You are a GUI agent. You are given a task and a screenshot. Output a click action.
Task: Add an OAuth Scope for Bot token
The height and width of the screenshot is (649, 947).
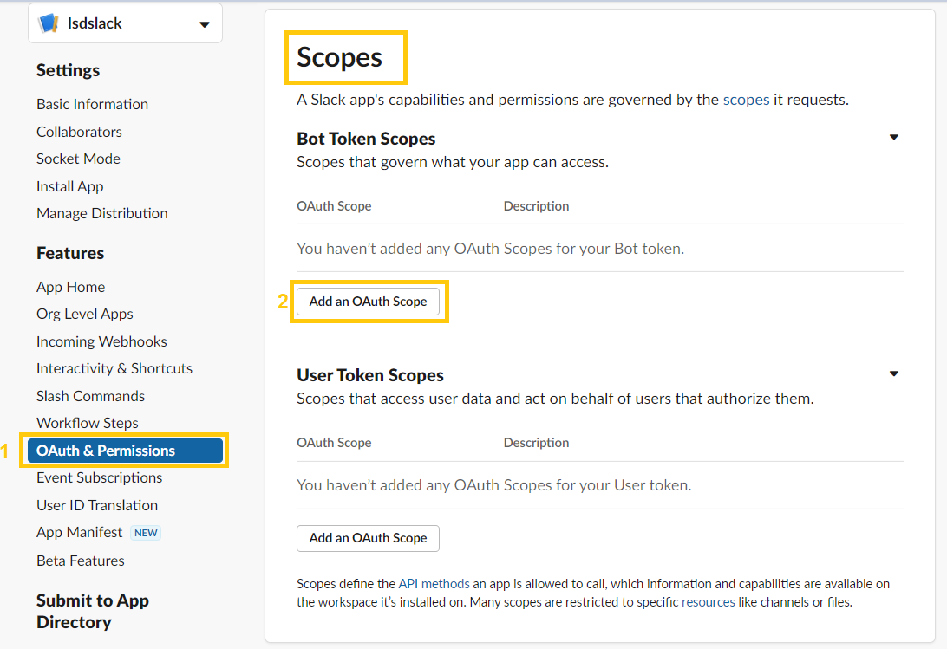[x=368, y=302]
